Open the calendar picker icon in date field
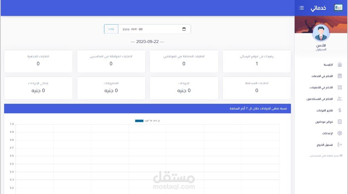 coord(184,29)
